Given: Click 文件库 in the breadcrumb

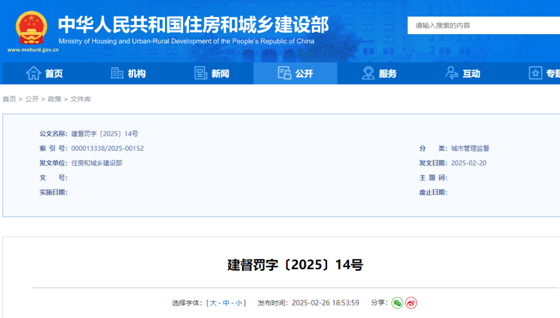Looking at the screenshot, I should click(80, 99).
